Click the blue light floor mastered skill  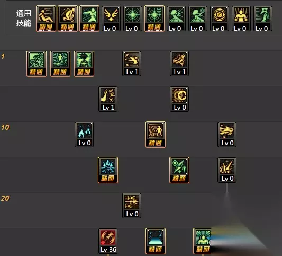(156, 241)
